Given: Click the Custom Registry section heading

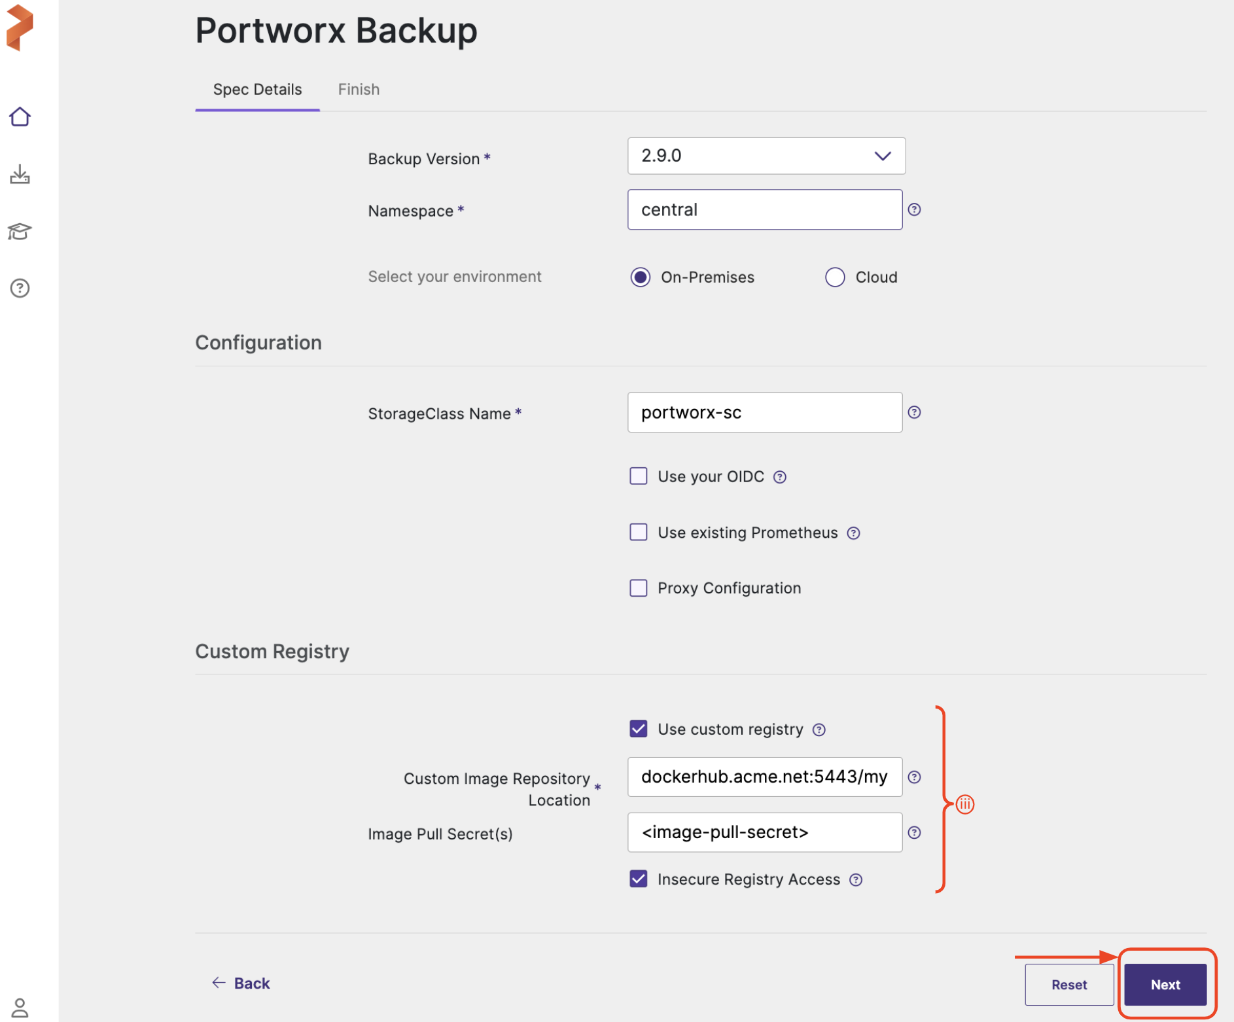Looking at the screenshot, I should (x=272, y=652).
